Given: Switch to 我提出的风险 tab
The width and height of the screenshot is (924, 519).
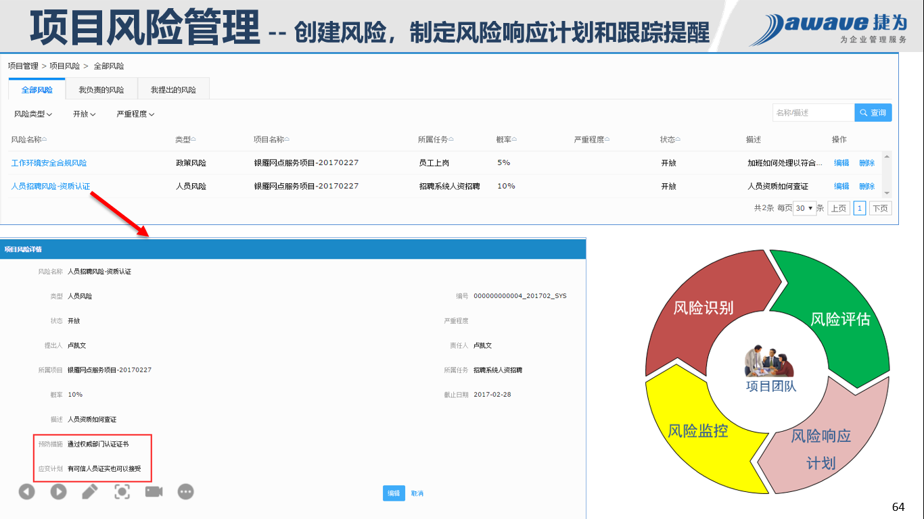Looking at the screenshot, I should click(x=173, y=90).
